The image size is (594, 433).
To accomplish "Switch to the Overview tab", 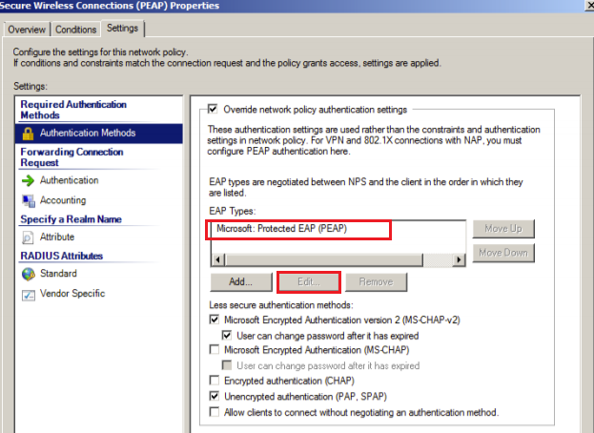I will (x=27, y=30).
